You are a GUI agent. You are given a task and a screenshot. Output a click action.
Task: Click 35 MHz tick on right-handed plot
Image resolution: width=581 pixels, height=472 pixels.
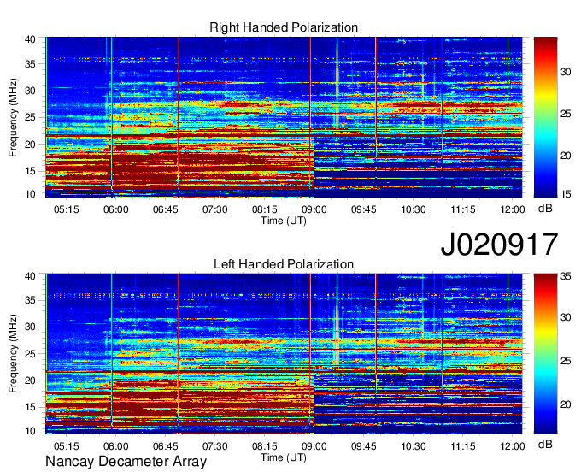coord(30,64)
